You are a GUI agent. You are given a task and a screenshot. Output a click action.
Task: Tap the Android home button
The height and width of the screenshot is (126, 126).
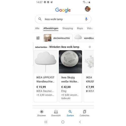63,122
